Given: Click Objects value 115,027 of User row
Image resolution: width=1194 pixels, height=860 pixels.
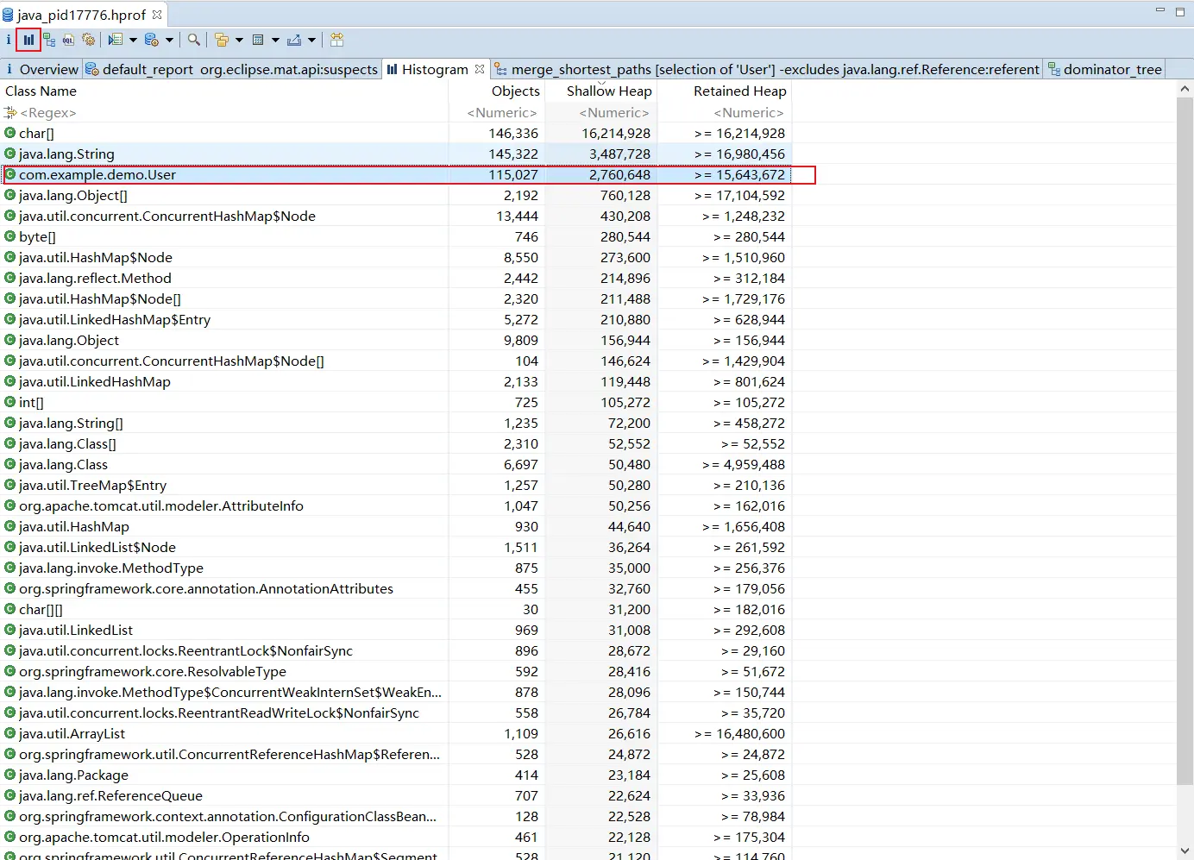Looking at the screenshot, I should coord(513,175).
